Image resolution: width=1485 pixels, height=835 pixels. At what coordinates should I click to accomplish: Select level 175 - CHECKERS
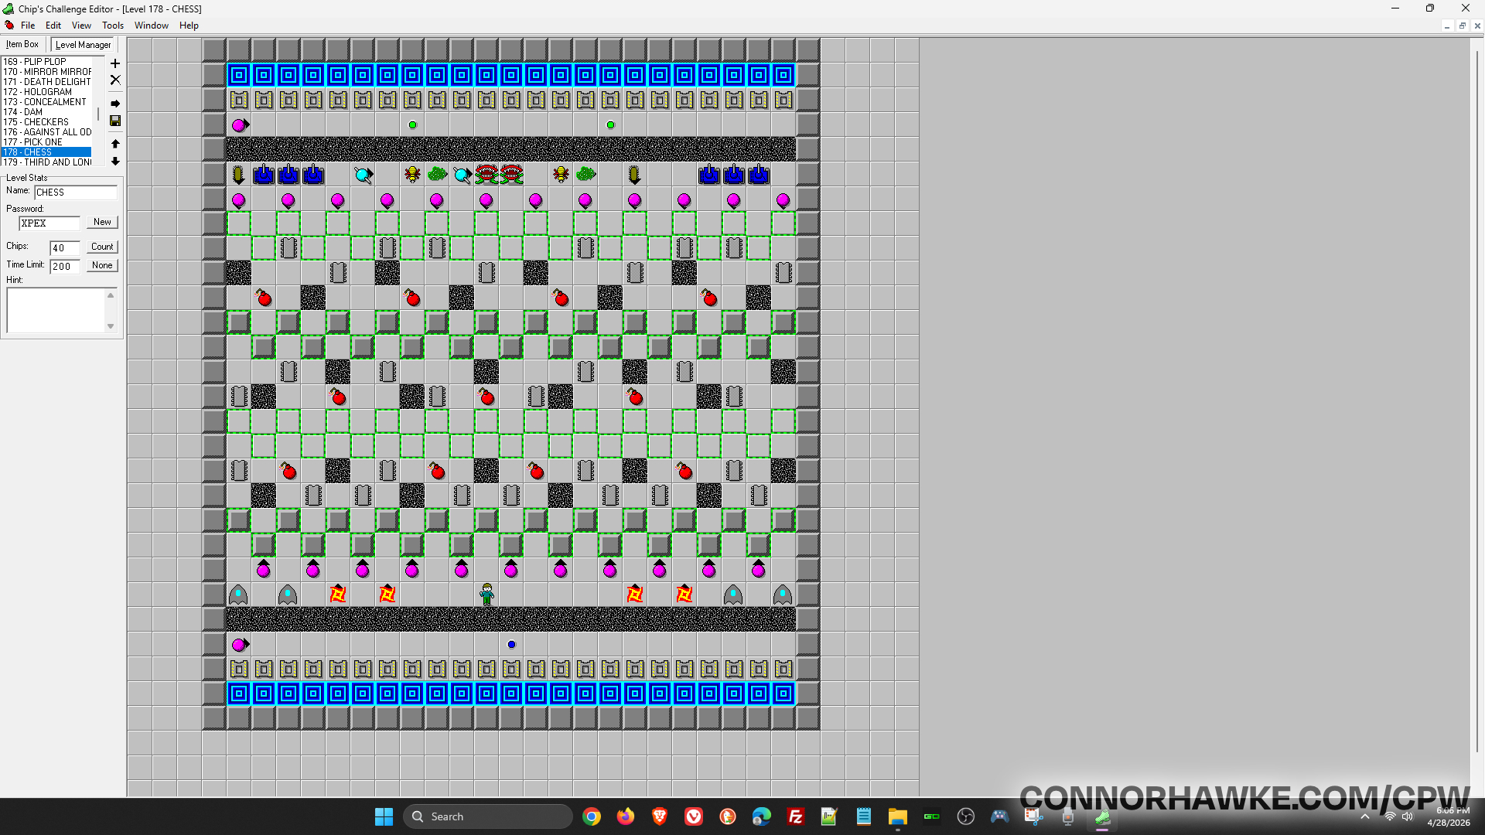pyautogui.click(x=46, y=122)
